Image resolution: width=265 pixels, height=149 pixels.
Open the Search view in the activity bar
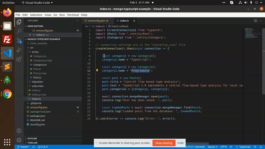tap(19, 31)
